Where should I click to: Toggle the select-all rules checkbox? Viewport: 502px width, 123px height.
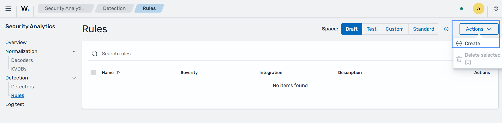click(x=93, y=72)
